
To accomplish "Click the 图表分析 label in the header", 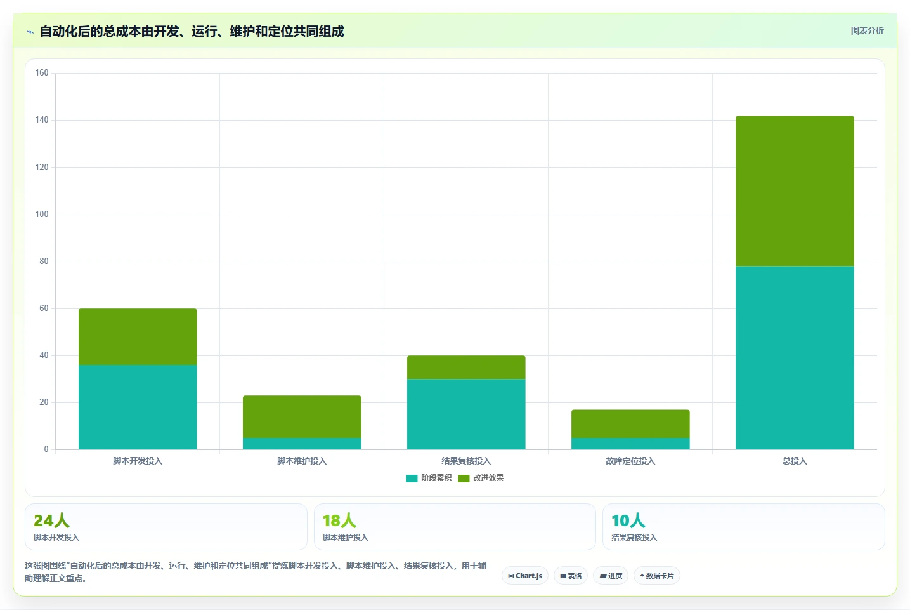I will point(867,30).
